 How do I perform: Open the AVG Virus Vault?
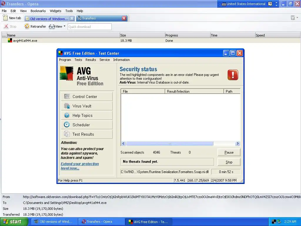pyautogui.click(x=87, y=106)
